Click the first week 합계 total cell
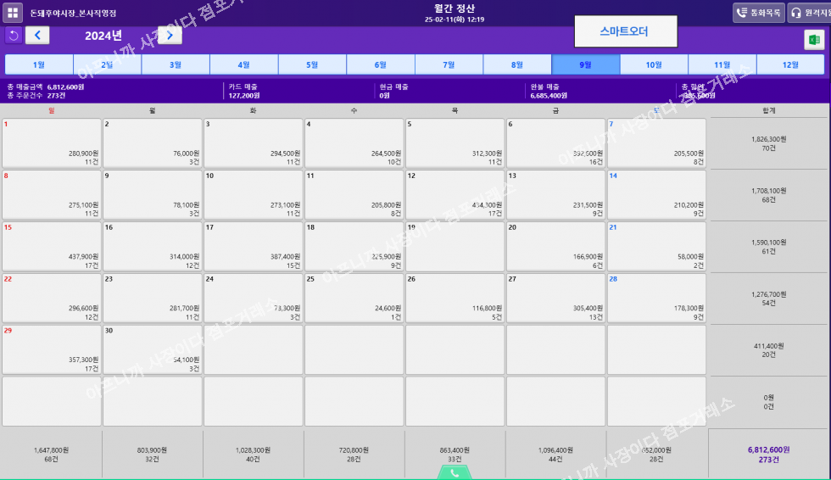This screenshot has width=831, height=480. 769,142
